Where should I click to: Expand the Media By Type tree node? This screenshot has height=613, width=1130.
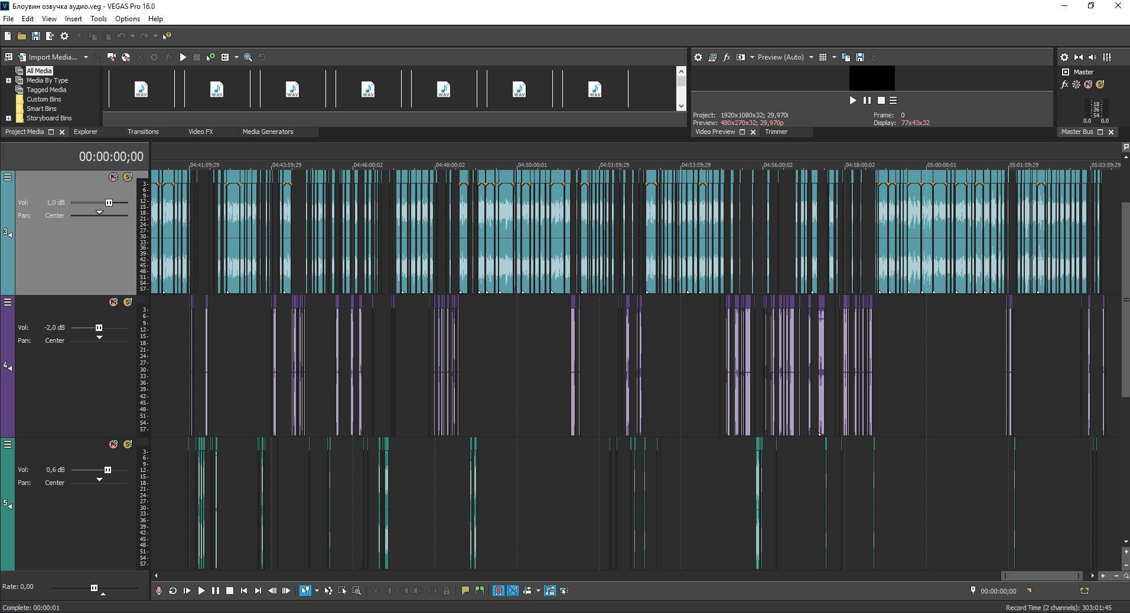pos(8,80)
